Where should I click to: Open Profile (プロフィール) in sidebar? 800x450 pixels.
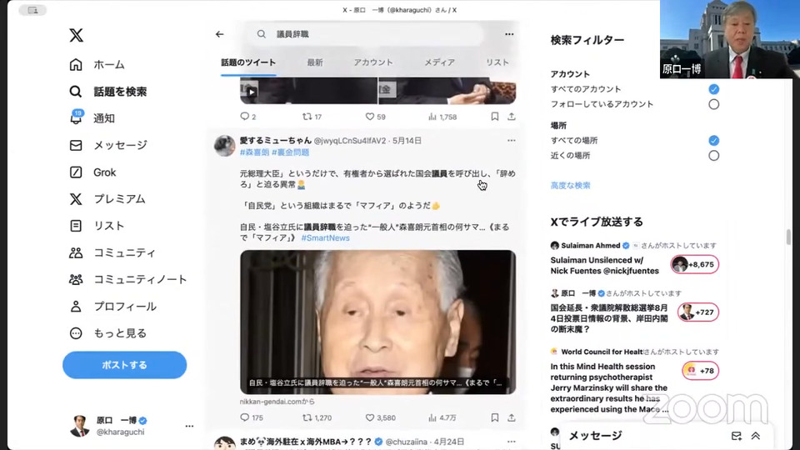(112, 307)
